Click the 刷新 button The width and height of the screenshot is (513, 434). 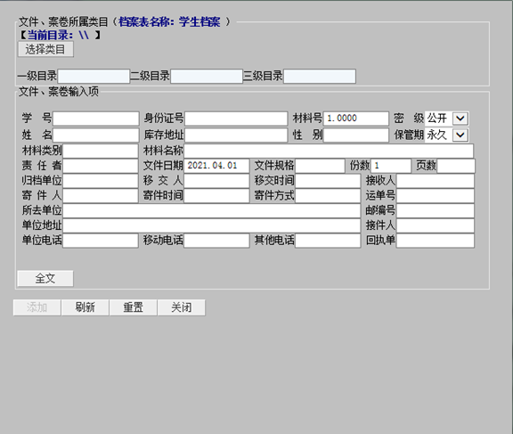click(85, 307)
